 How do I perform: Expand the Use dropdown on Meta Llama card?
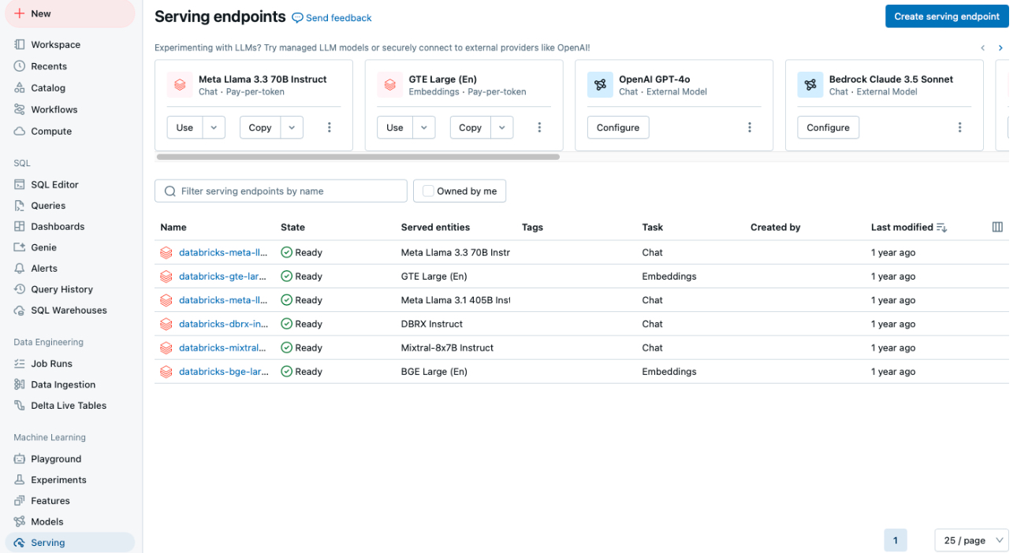coord(214,128)
